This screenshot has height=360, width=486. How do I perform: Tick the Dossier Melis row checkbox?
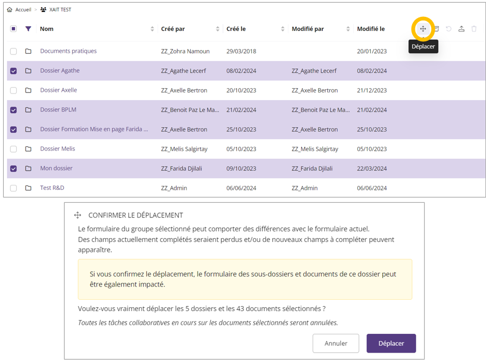[x=14, y=149]
